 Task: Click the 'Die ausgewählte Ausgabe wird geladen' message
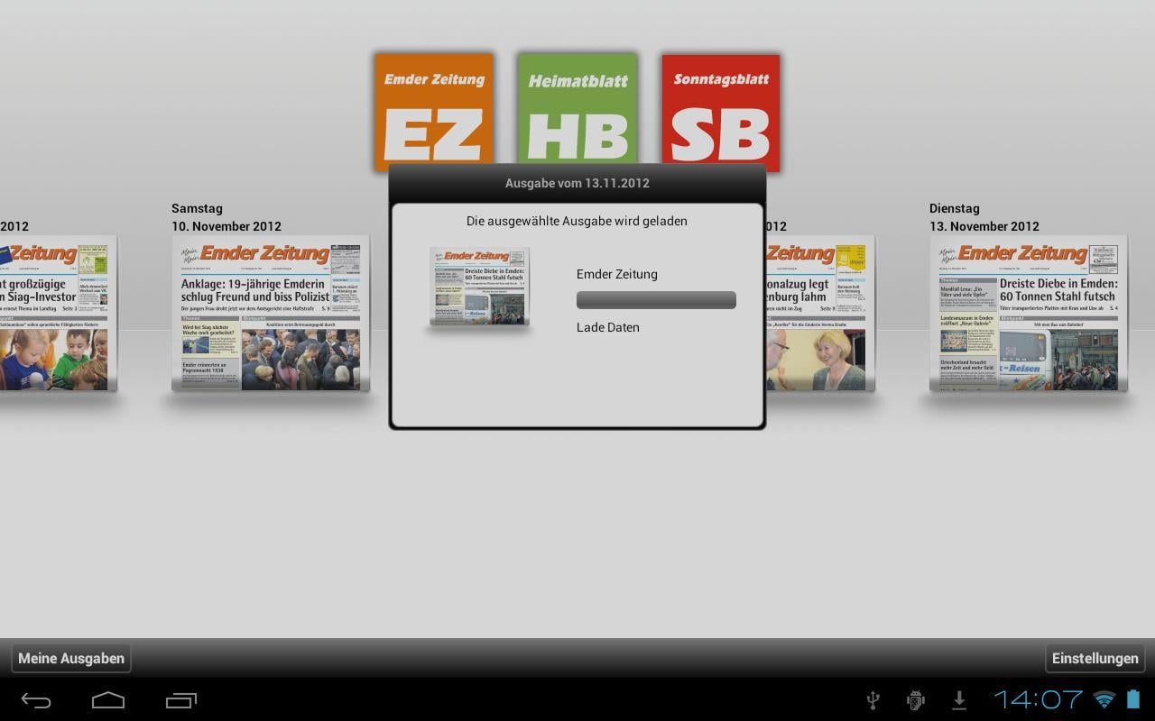[x=577, y=221]
